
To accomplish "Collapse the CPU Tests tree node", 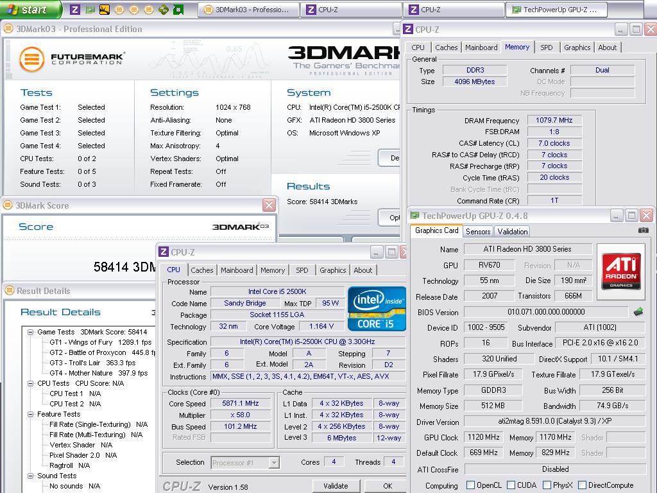I will coord(31,383).
